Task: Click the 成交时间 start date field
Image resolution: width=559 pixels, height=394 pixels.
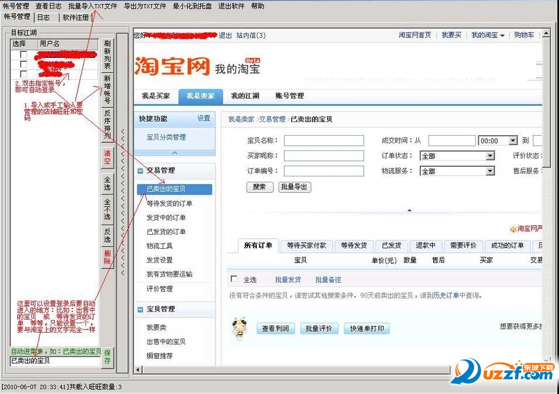Action: pos(452,140)
